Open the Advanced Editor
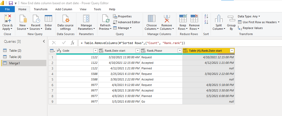 (x=127, y=22)
